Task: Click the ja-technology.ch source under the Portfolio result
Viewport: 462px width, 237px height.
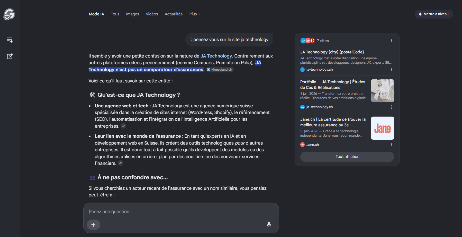Action: [x=317, y=107]
